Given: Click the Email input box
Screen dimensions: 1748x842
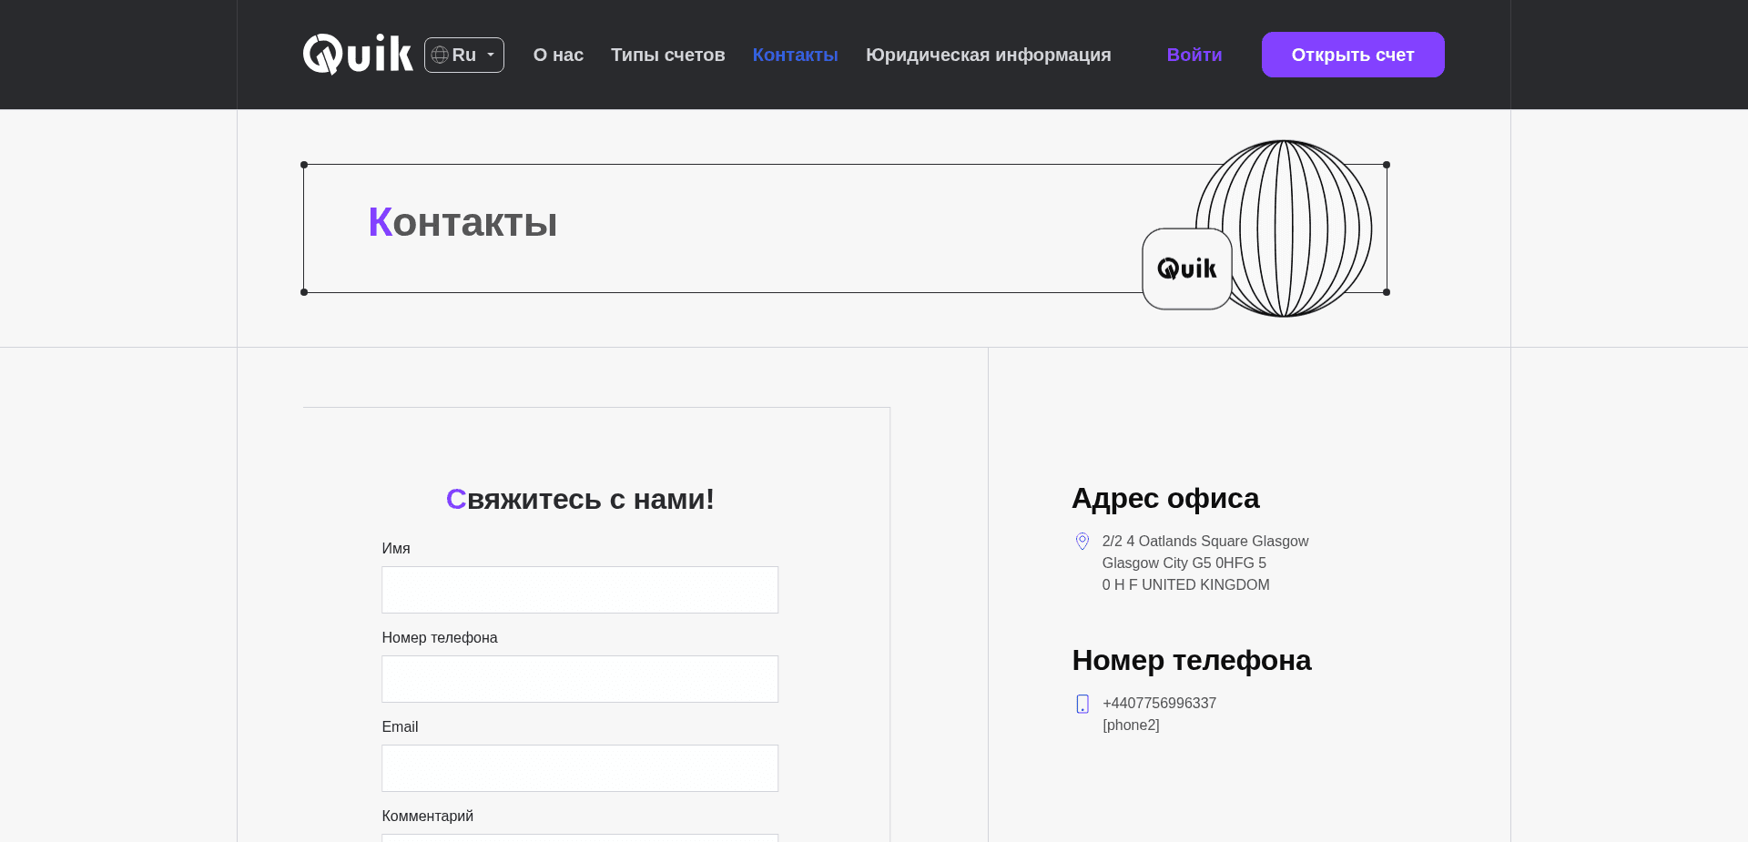Looking at the screenshot, I should (x=579, y=768).
